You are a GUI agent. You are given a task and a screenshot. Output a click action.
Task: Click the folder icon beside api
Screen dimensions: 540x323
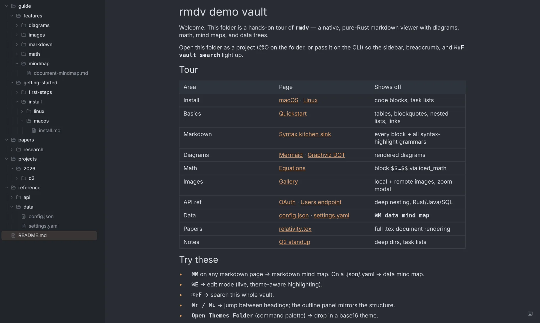coord(19,197)
